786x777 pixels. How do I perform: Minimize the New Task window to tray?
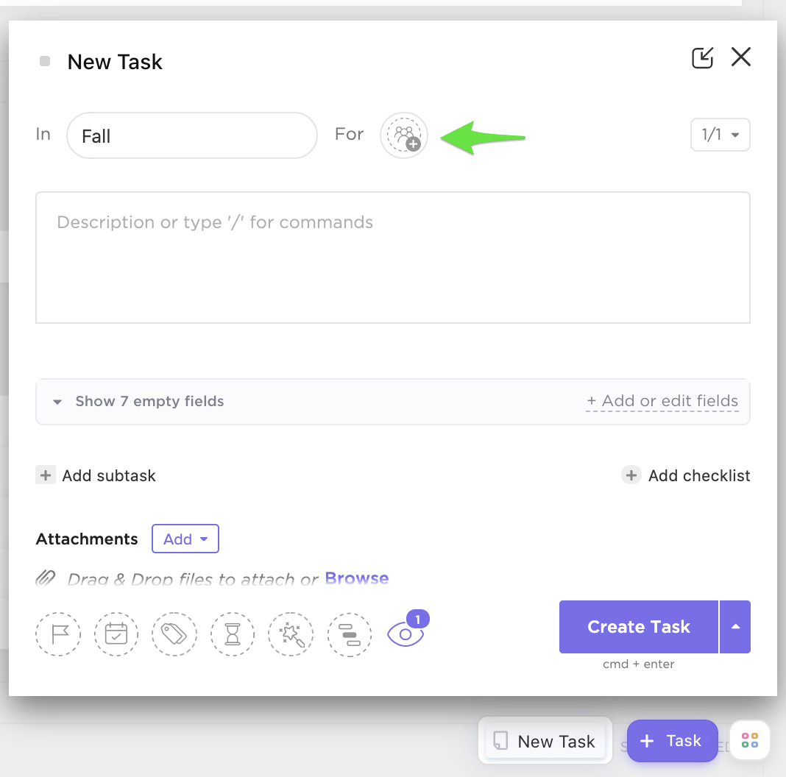tap(703, 58)
